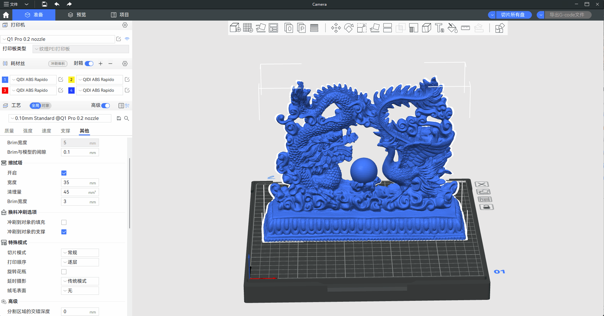The width and height of the screenshot is (604, 316).
Task: Switch to the 预览 preview tab
Action: tap(77, 15)
